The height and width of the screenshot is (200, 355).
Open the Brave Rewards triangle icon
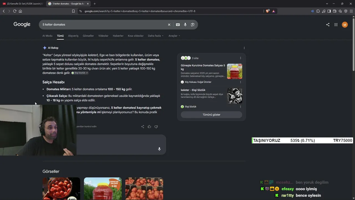coord(273,11)
